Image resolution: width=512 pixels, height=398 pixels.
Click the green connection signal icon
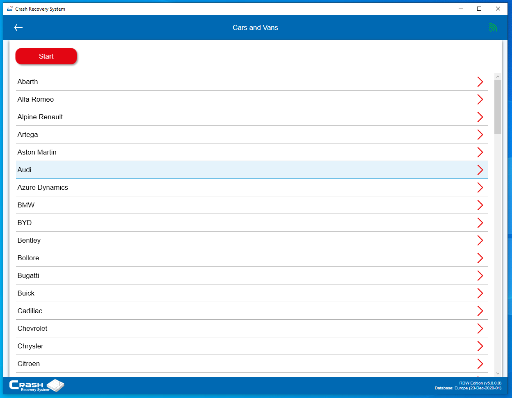coord(493,27)
